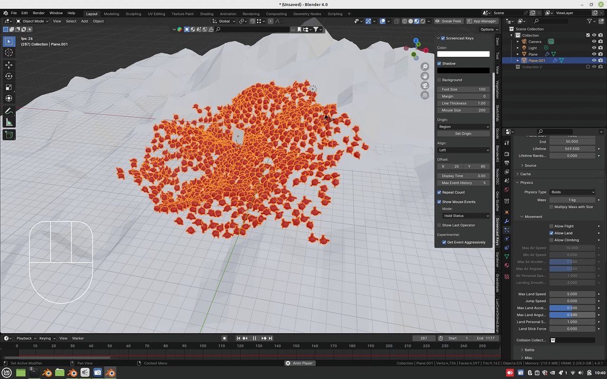Viewport: 607px width, 379px height.
Task: Open the Playback menu in timeline
Action: (x=26, y=338)
